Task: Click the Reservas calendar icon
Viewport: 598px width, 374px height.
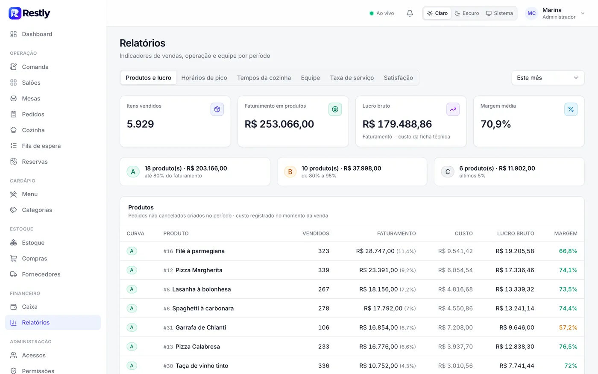Action: pos(14,162)
